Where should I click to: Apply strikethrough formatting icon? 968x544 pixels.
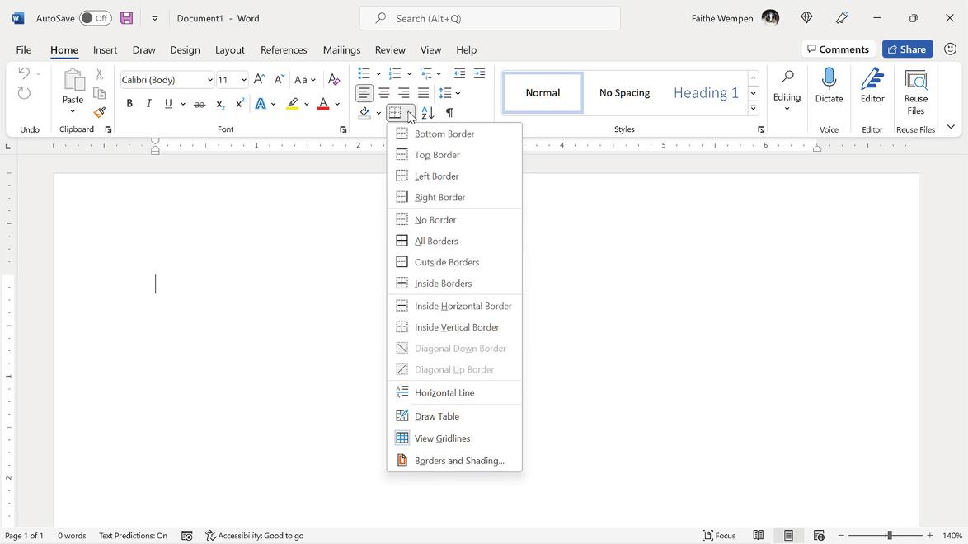[x=200, y=104]
